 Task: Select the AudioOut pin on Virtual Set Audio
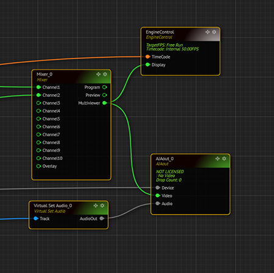[x=102, y=218]
